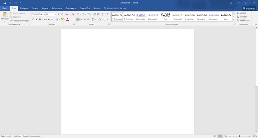The width and height of the screenshot is (258, 138).
Task: Click the line spacing icon
Action: coord(93,19)
